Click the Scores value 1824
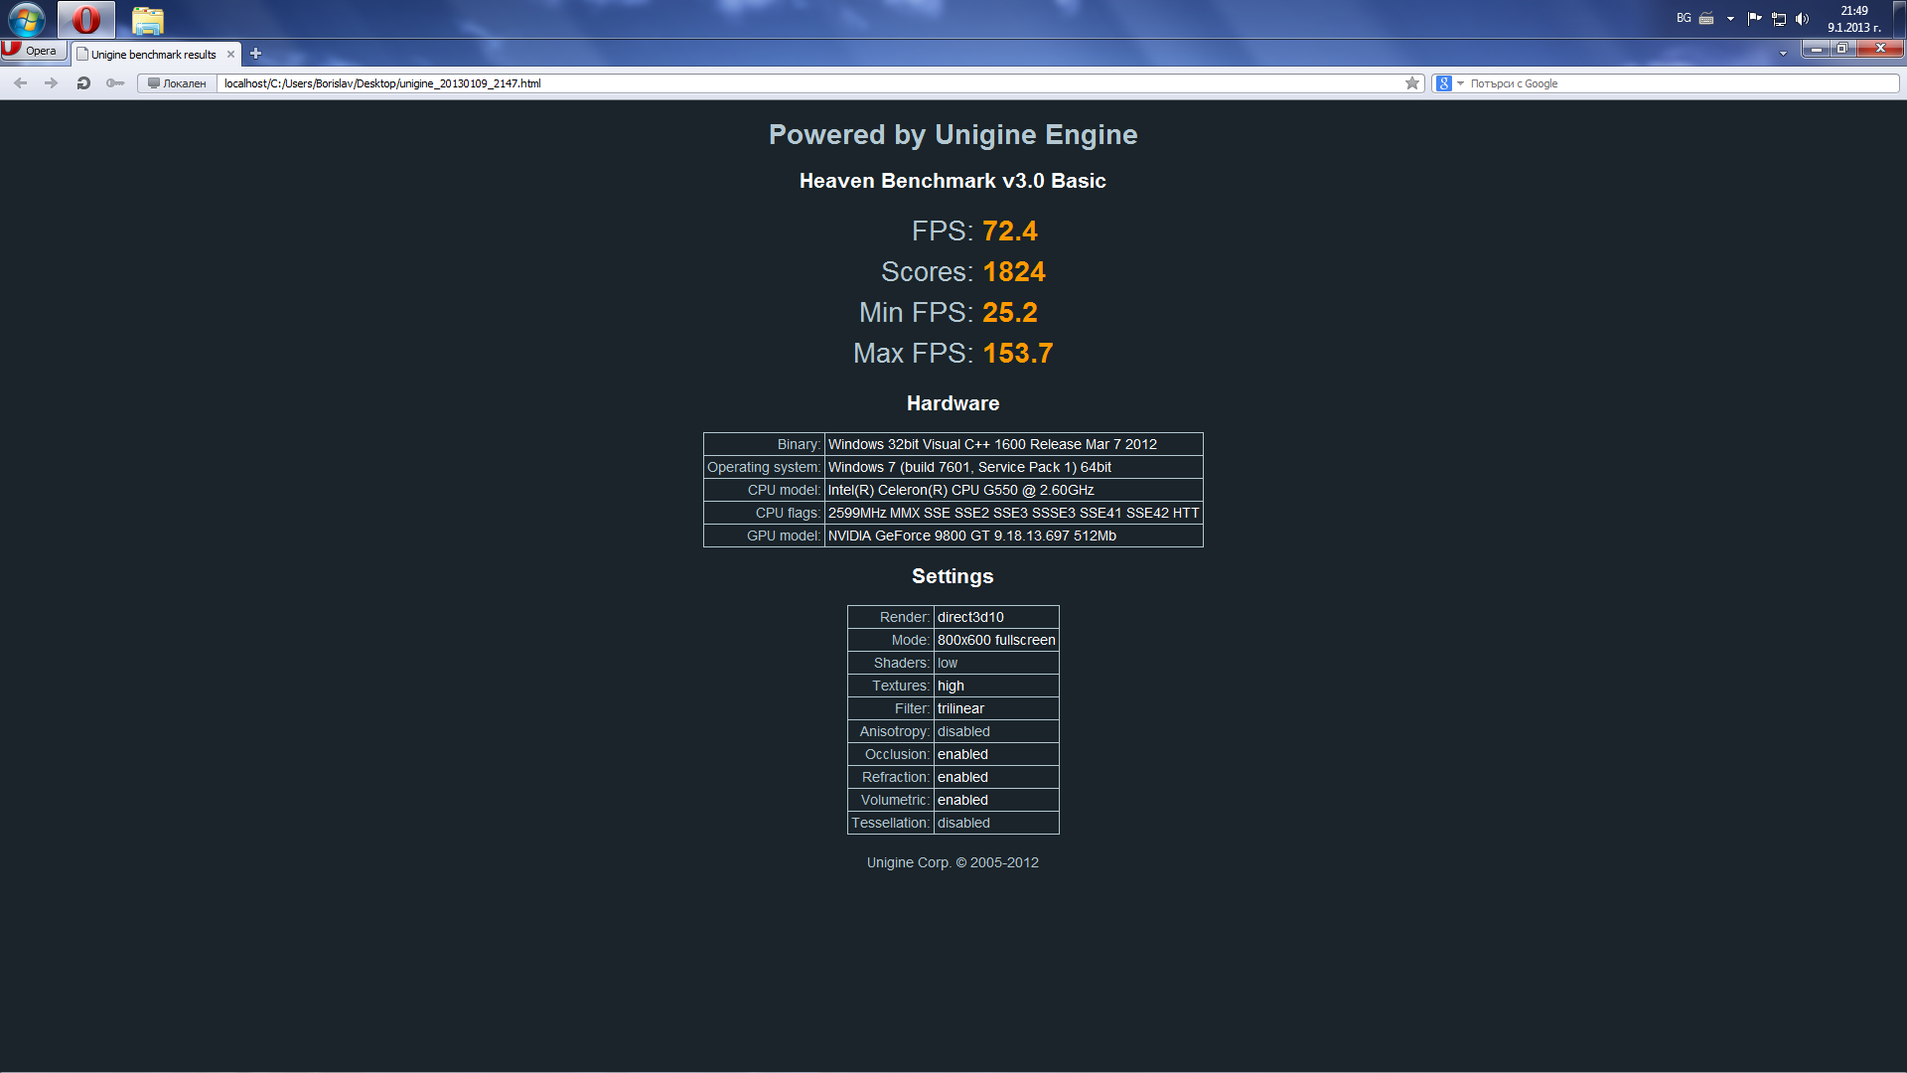This screenshot has width=1907, height=1073. coord(1013,271)
